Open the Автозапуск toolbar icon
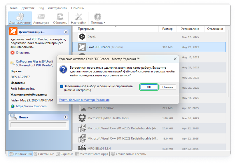The width and height of the screenshot is (236, 164). 41,18
